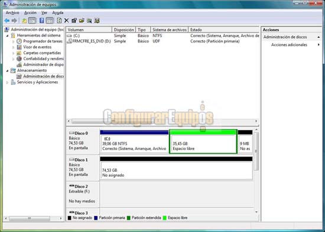Expand the Servicios y Aplicaciones node
Image resolution: width=325 pixels, height=232 pixels.
coord(8,83)
